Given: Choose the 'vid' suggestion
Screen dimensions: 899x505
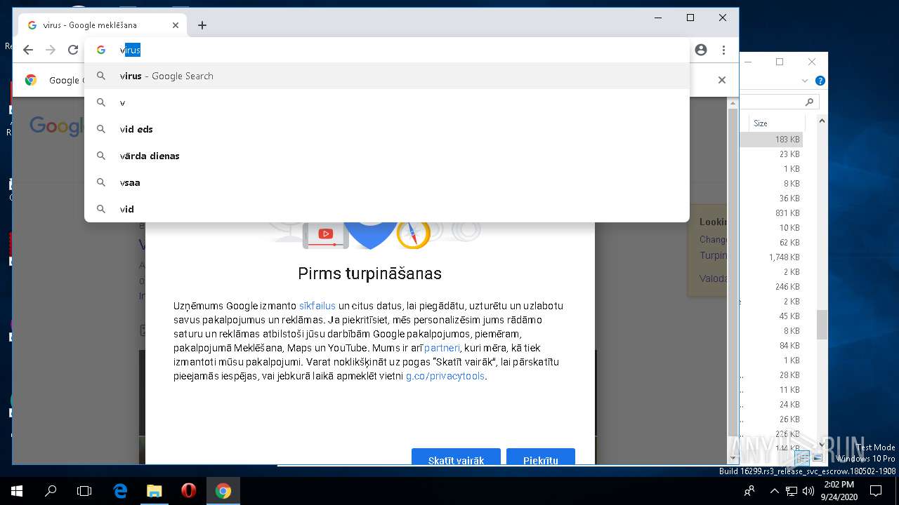Looking at the screenshot, I should (387, 209).
